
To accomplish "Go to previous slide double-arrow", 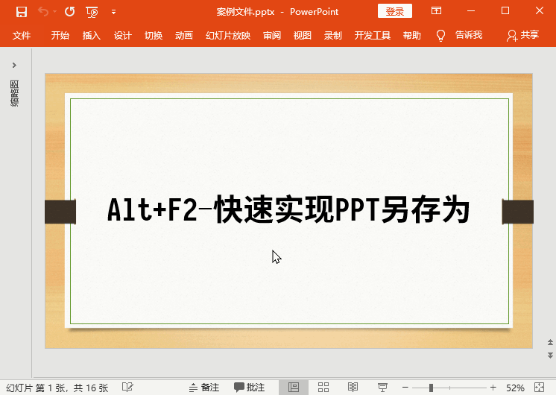I will click(x=550, y=343).
